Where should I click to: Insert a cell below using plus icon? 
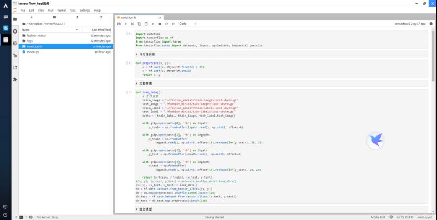coord(126,24)
